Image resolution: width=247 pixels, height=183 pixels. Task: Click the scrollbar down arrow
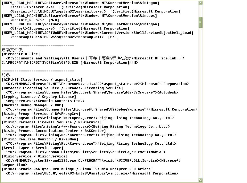click(x=200, y=180)
